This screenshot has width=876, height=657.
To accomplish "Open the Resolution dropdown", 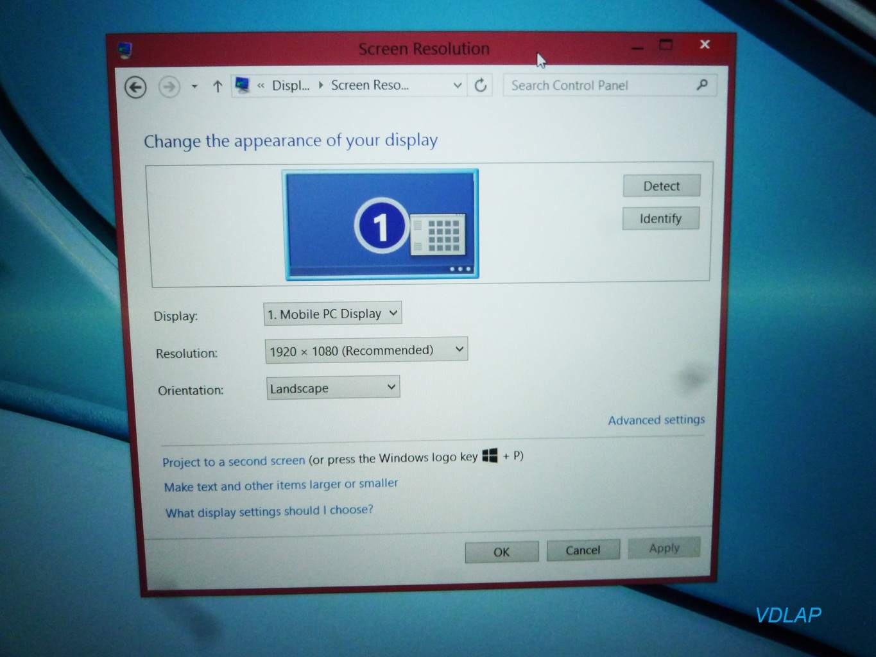I will click(366, 350).
